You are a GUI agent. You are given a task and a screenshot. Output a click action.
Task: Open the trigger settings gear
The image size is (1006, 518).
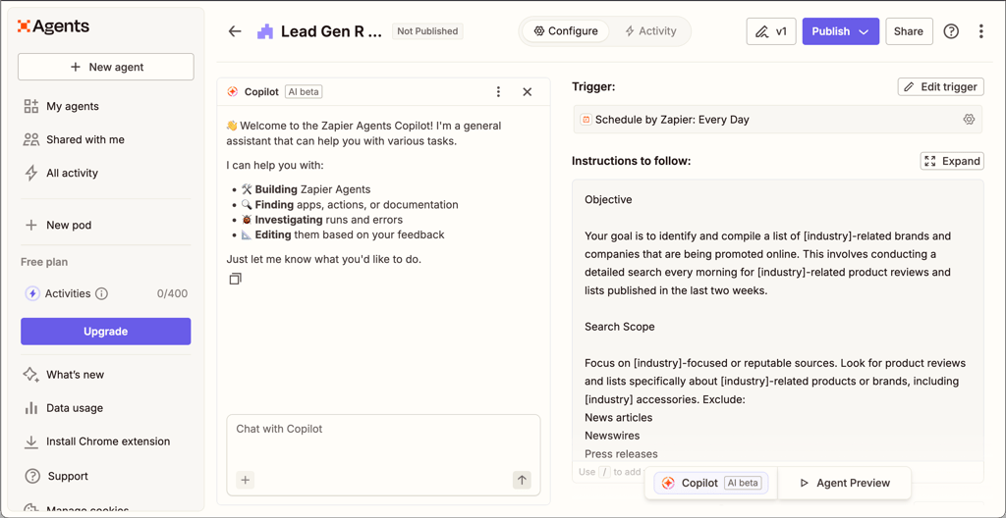(969, 120)
